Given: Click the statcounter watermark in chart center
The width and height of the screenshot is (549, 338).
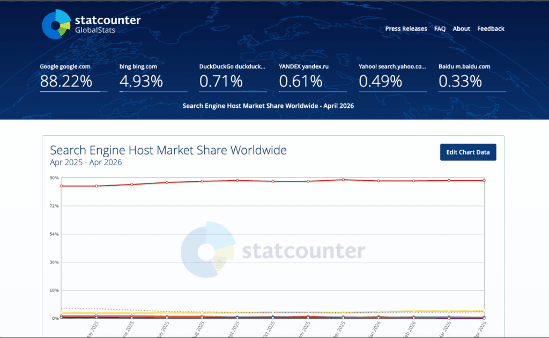Looking at the screenshot, I should (273, 249).
